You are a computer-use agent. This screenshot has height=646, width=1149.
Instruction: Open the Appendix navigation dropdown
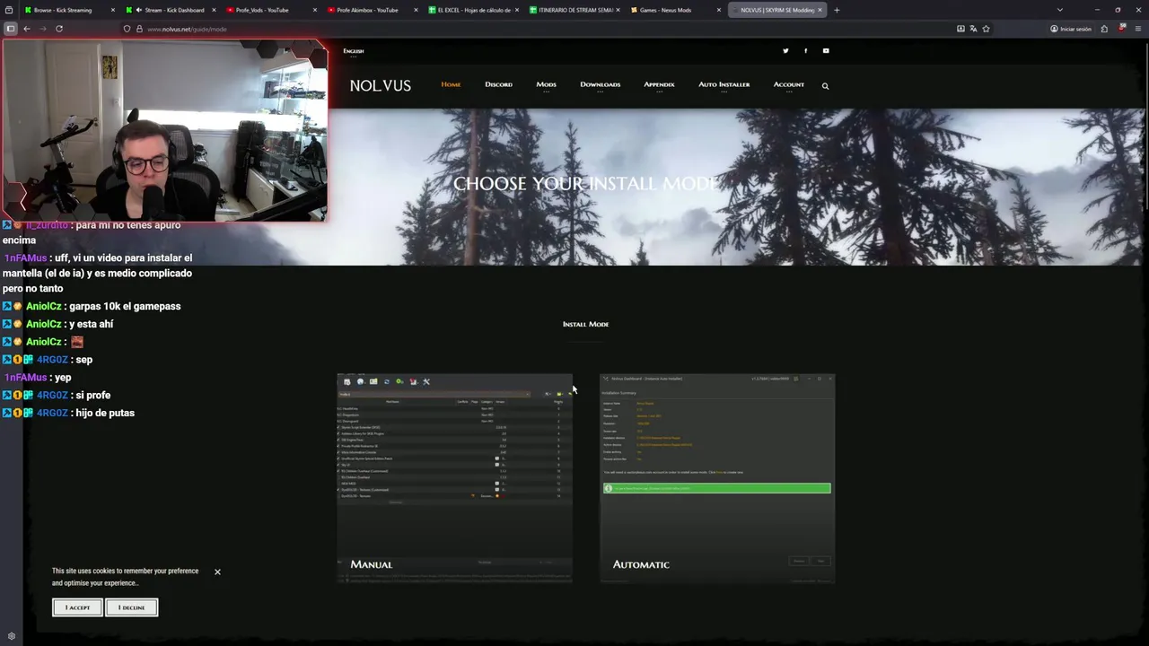659,85
